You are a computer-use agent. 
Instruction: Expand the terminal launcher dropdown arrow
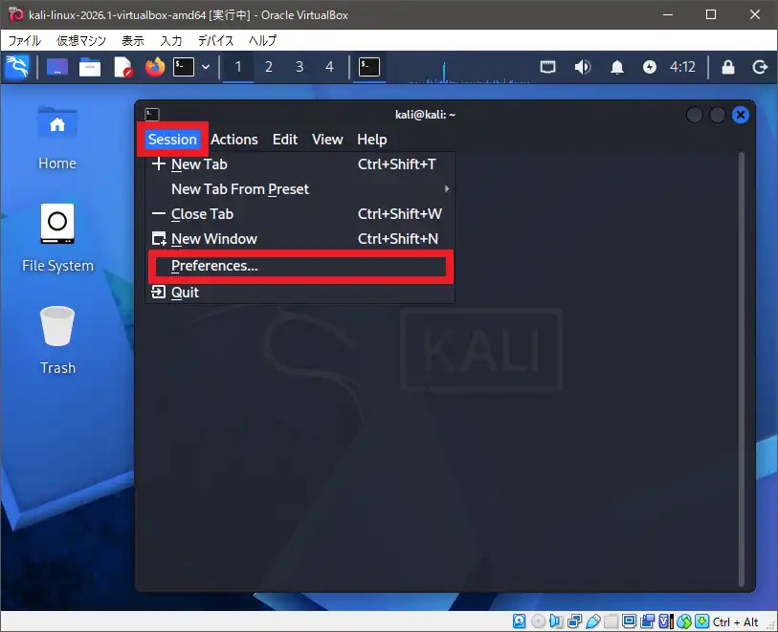tap(206, 67)
